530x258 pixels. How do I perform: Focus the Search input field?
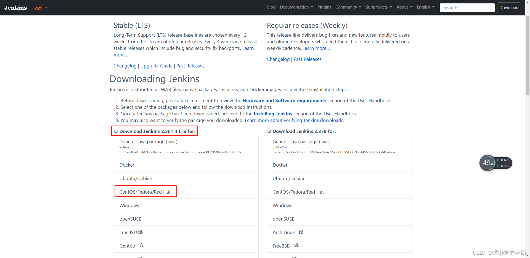(467, 8)
